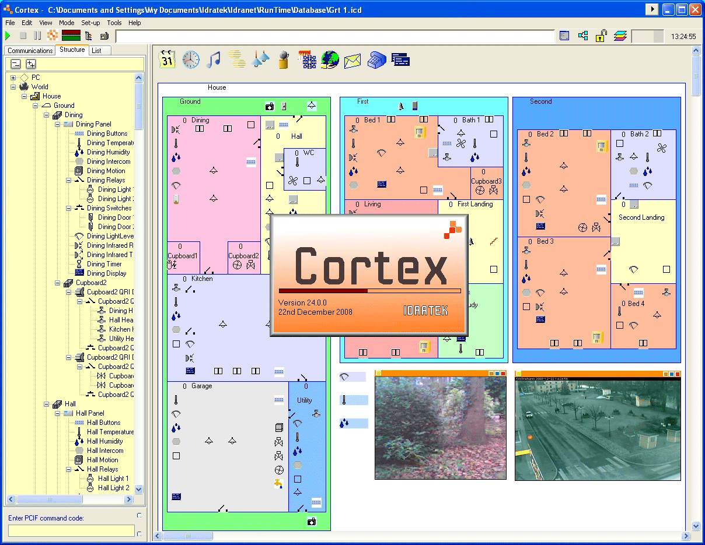705x545 pixels.
Task: Open the calendar icon showing 31
Action: [167, 59]
